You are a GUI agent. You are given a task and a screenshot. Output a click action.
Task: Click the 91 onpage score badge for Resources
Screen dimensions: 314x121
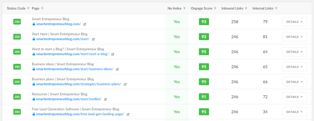204,96
